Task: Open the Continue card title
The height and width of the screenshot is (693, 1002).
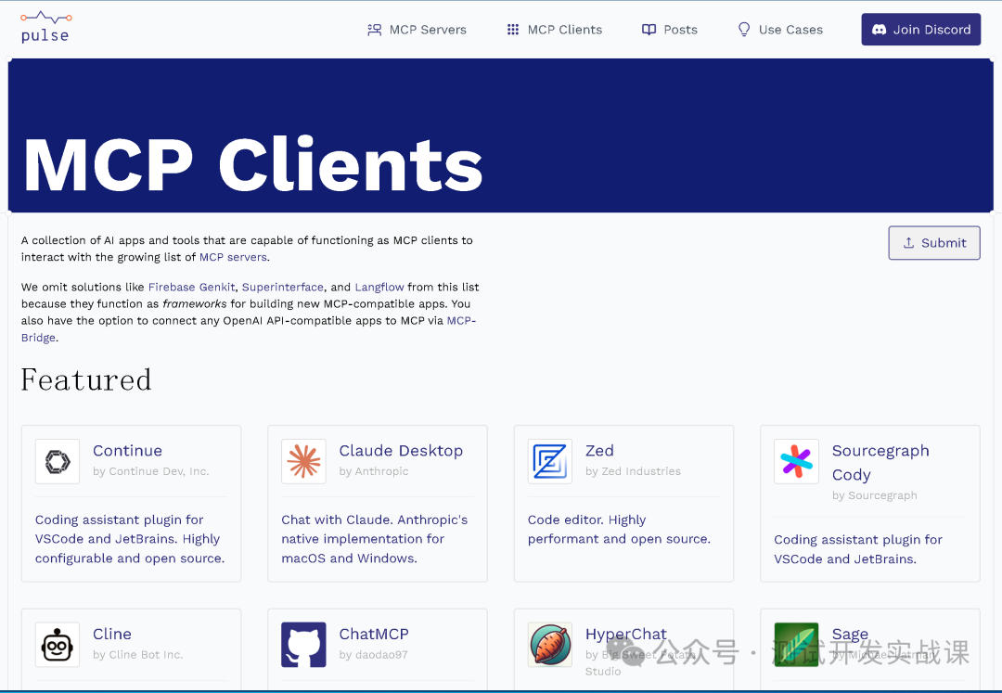Action: [x=128, y=450]
